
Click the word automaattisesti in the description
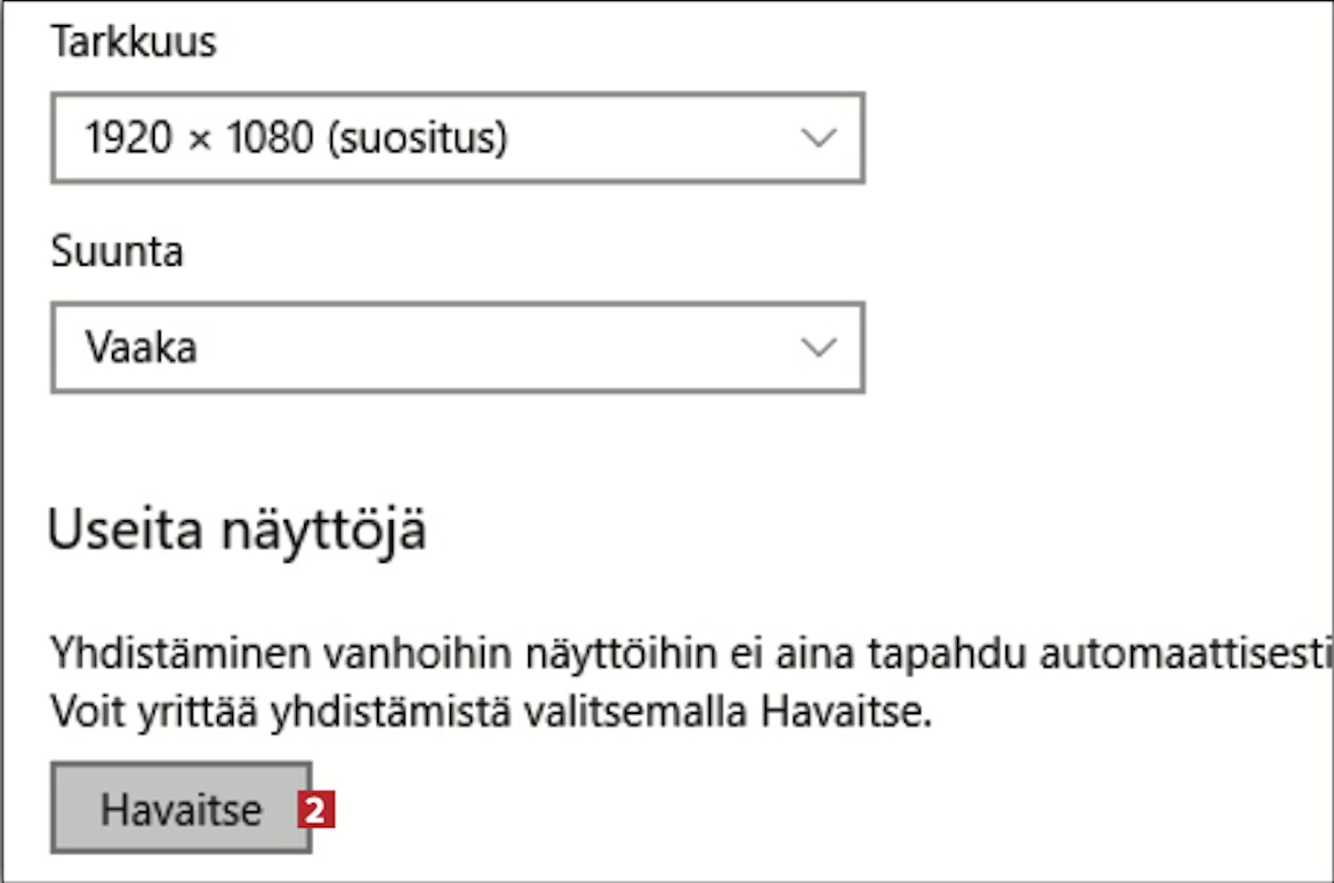pos(1185,654)
